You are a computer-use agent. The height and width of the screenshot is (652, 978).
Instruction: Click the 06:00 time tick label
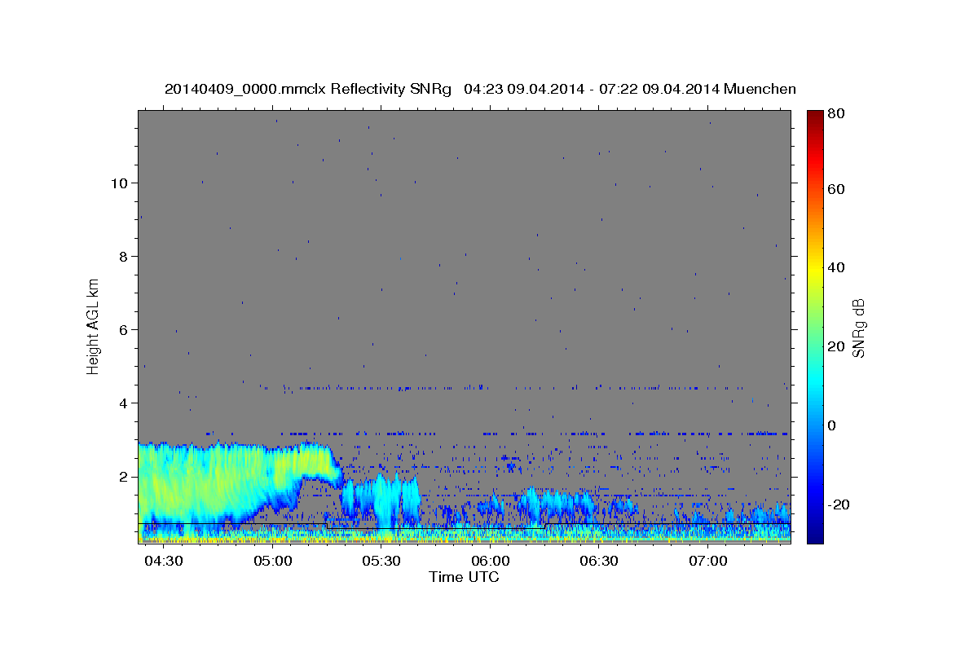(x=490, y=562)
